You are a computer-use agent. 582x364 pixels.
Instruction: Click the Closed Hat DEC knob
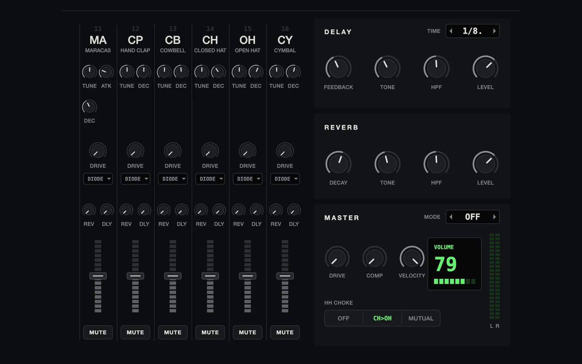[218, 72]
